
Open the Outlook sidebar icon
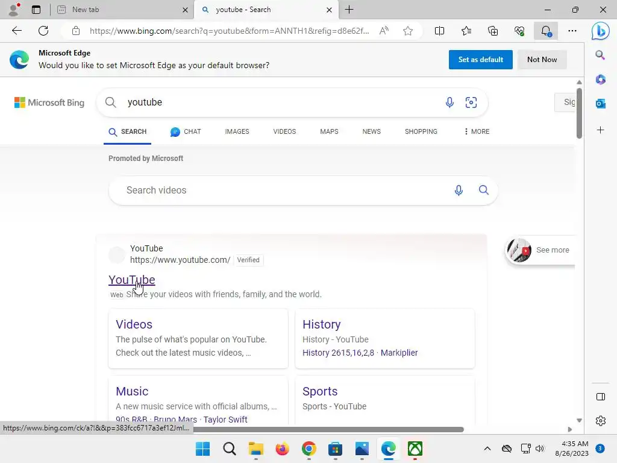[601, 104]
